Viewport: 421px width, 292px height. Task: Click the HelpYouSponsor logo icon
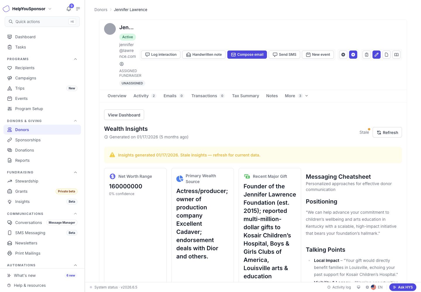pos(6,9)
